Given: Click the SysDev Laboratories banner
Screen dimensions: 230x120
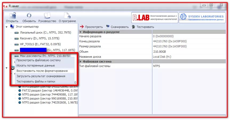Looking at the screenshot, I should coord(202,18).
